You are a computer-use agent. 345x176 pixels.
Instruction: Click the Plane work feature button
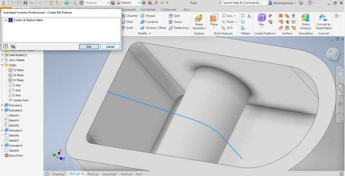[214, 21]
